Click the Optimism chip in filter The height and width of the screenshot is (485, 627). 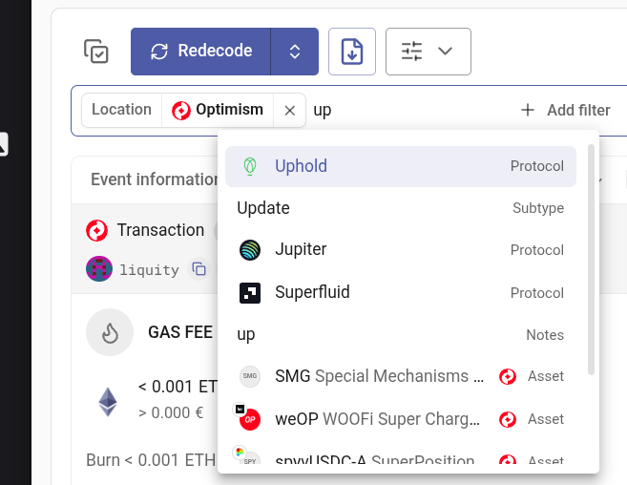(218, 110)
